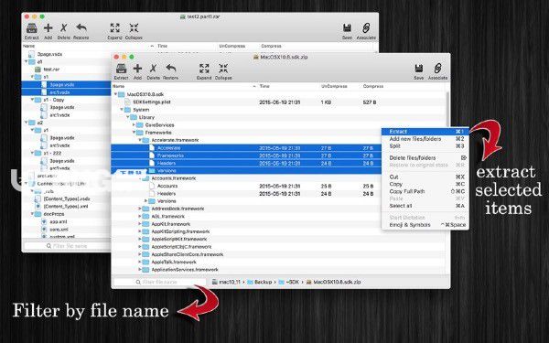
Task: Click Collapse icon in MacOSX10.8.sdk.zip window
Action: click(223, 68)
